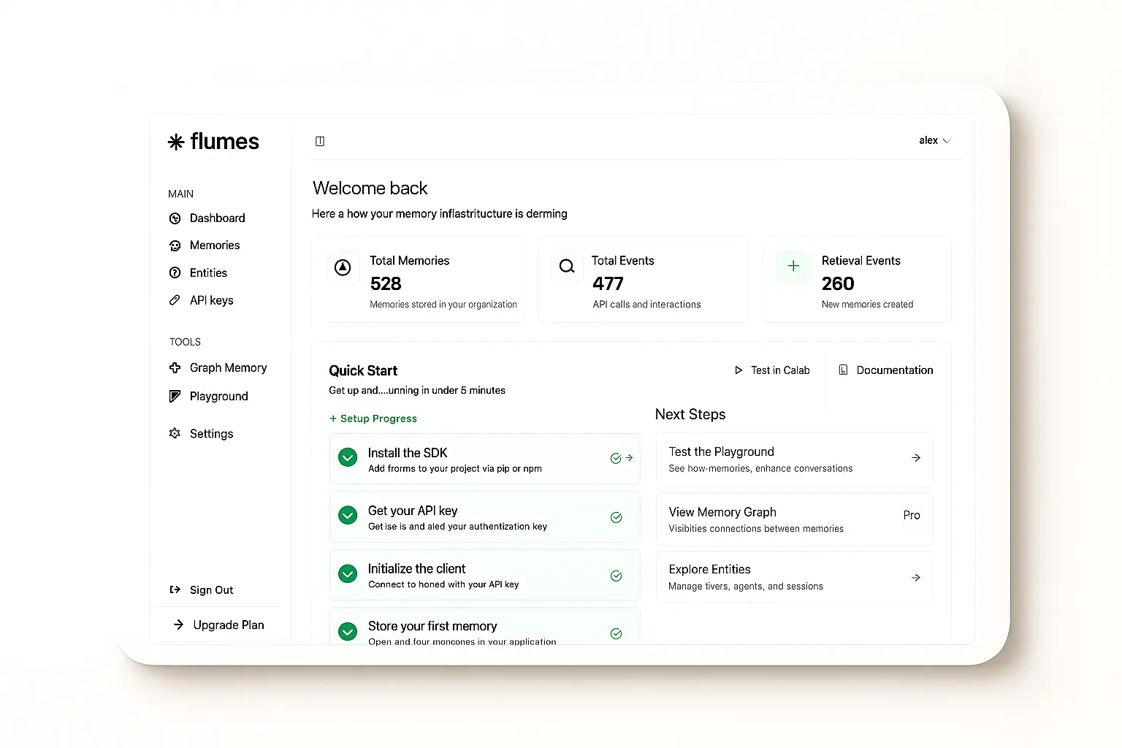Open Settings via the gear icon

[x=175, y=433]
